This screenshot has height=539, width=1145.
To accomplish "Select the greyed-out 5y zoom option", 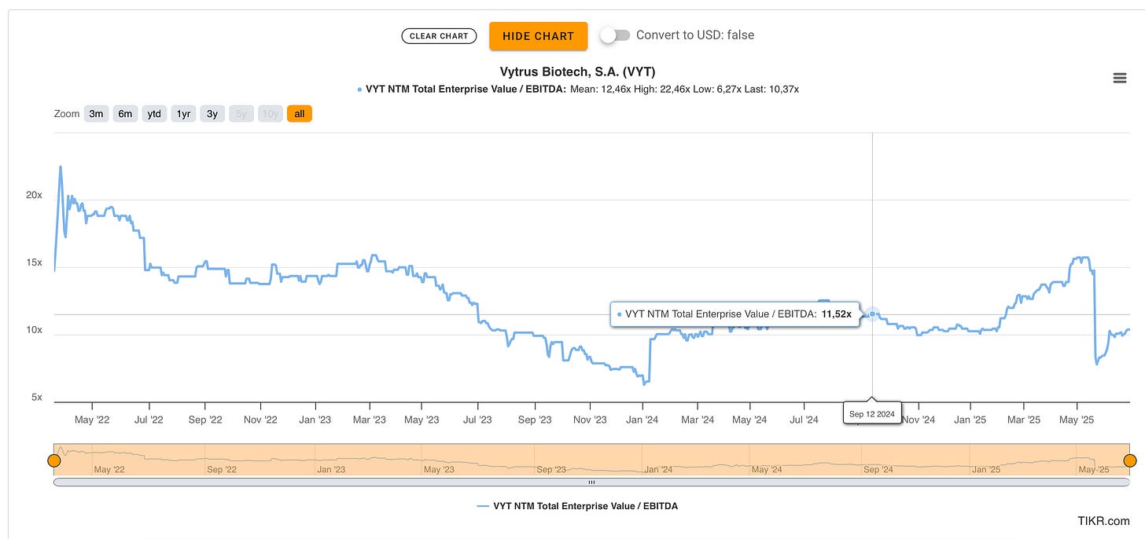I will coord(241,114).
